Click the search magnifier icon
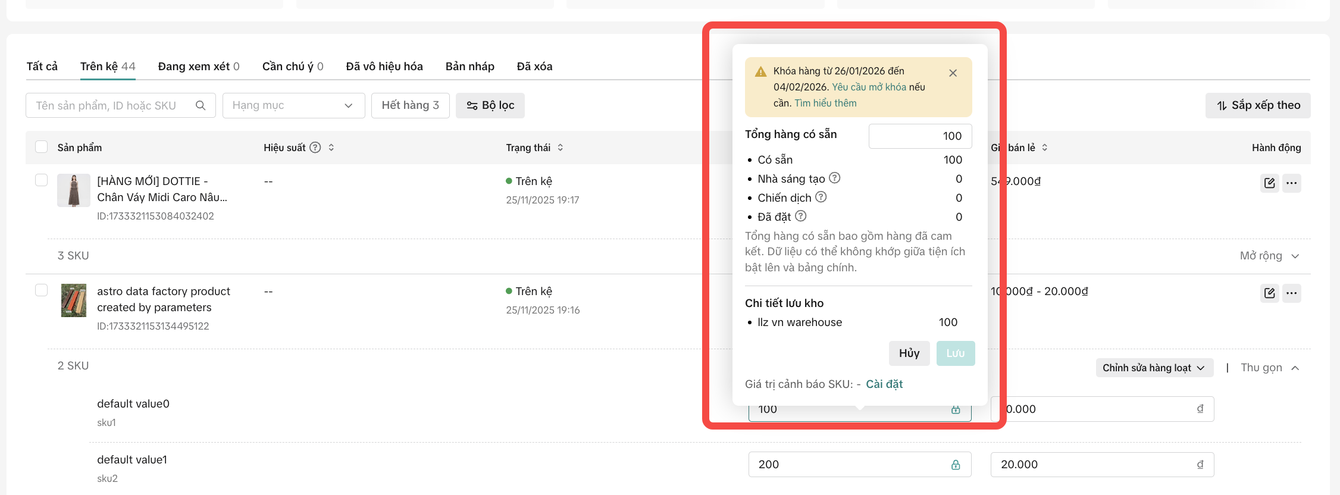Screen dimensions: 1340x495 pos(201,105)
